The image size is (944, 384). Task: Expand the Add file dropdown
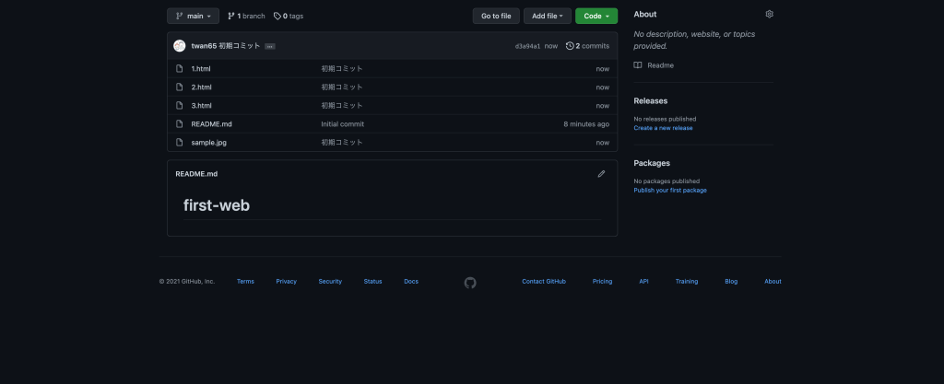(547, 16)
